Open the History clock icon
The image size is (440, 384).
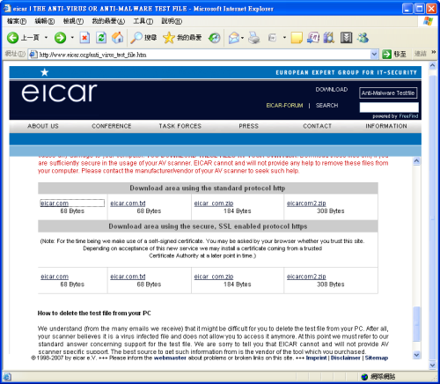click(x=215, y=38)
